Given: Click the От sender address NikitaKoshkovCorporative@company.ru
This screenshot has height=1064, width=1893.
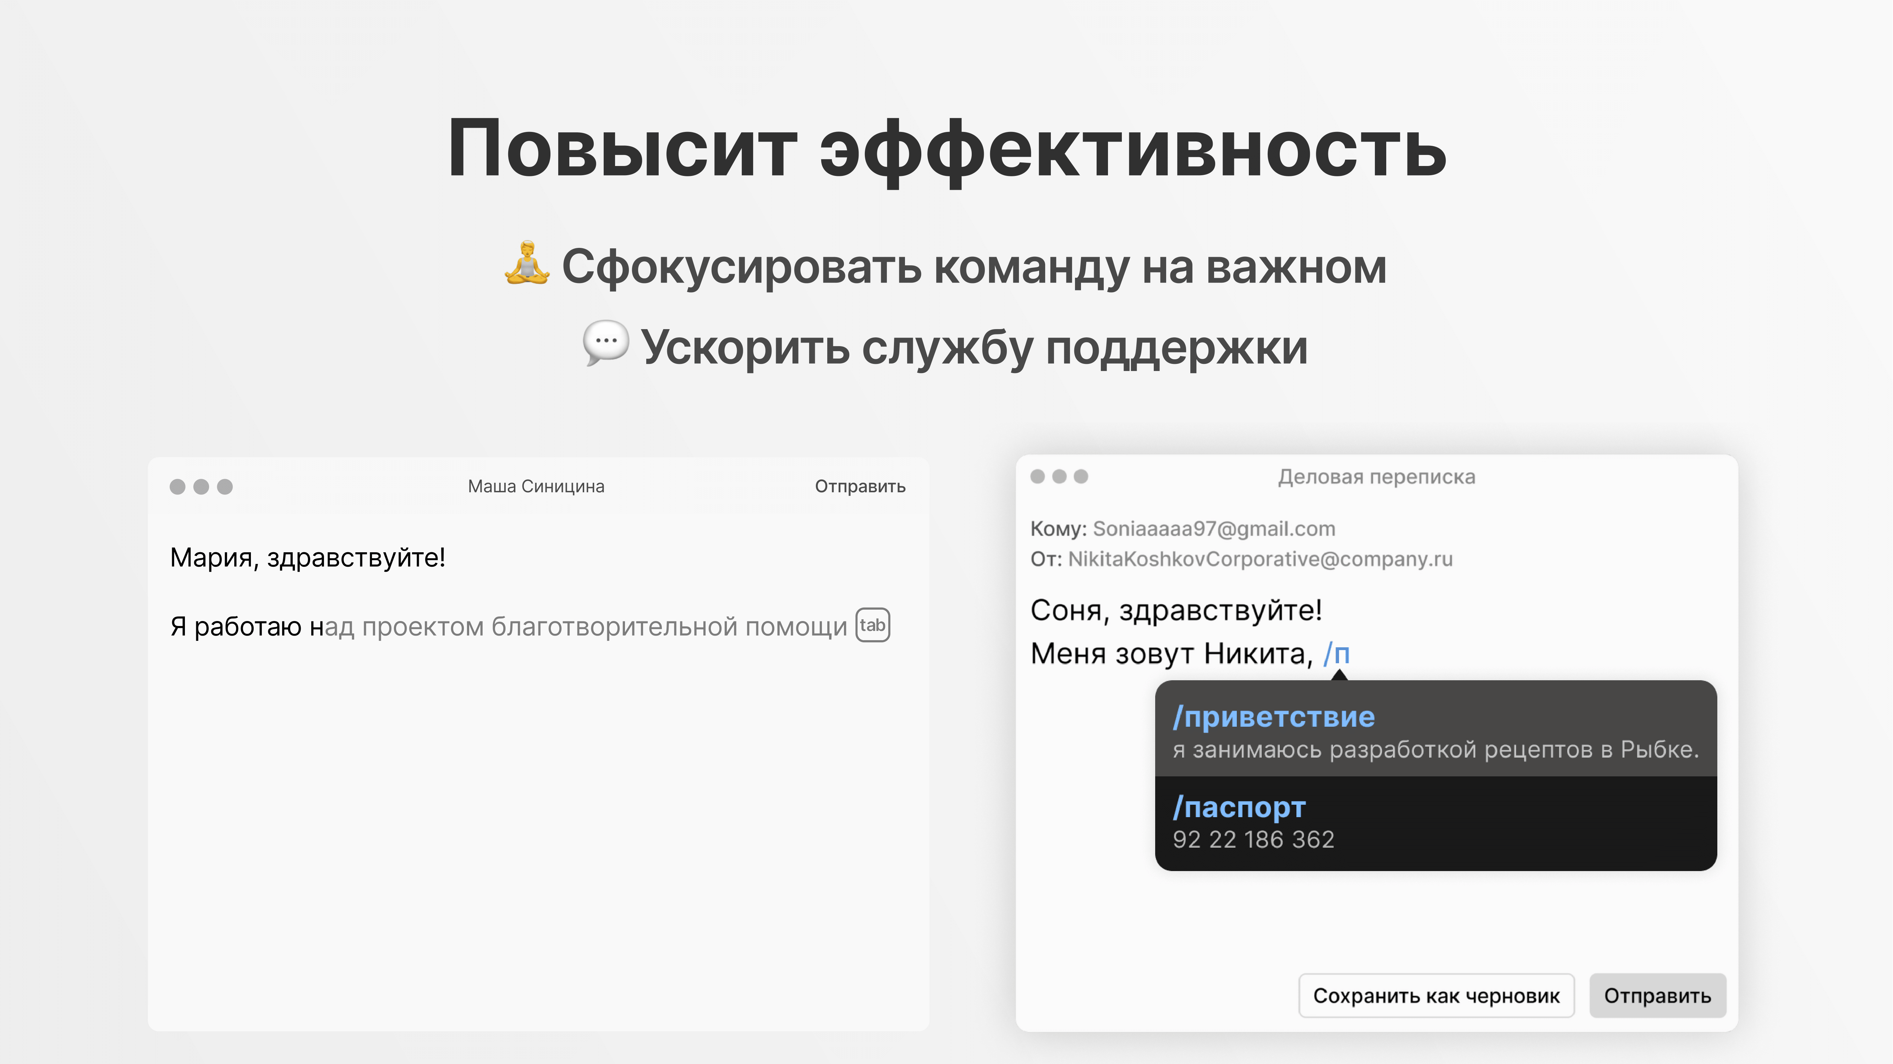Looking at the screenshot, I should [1260, 560].
